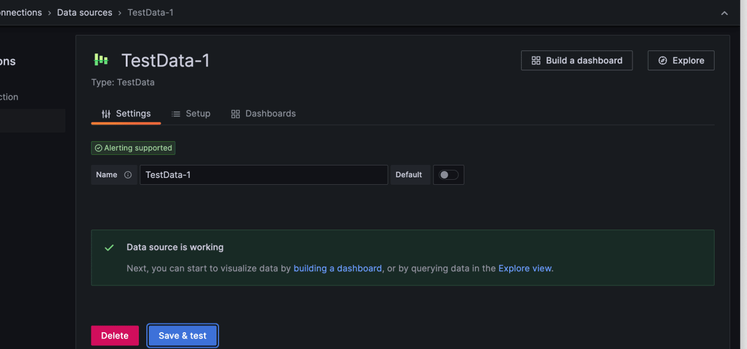Follow the building a dashboard link

[338, 268]
